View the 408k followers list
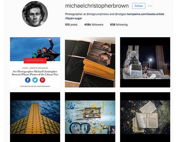The width and height of the screenshot is (180, 142). pyautogui.click(x=94, y=24)
